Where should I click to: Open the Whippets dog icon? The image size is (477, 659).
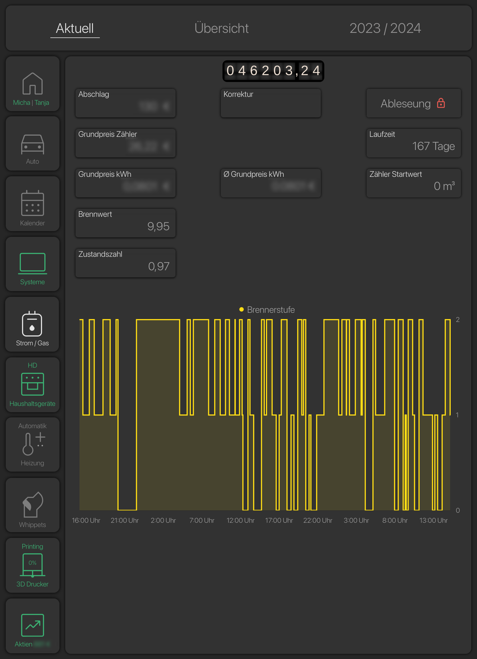tap(33, 505)
